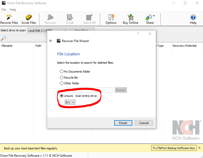Minimize the Orion File Recovery window
Viewport: 203px width, 158px height.
pos(174,3)
